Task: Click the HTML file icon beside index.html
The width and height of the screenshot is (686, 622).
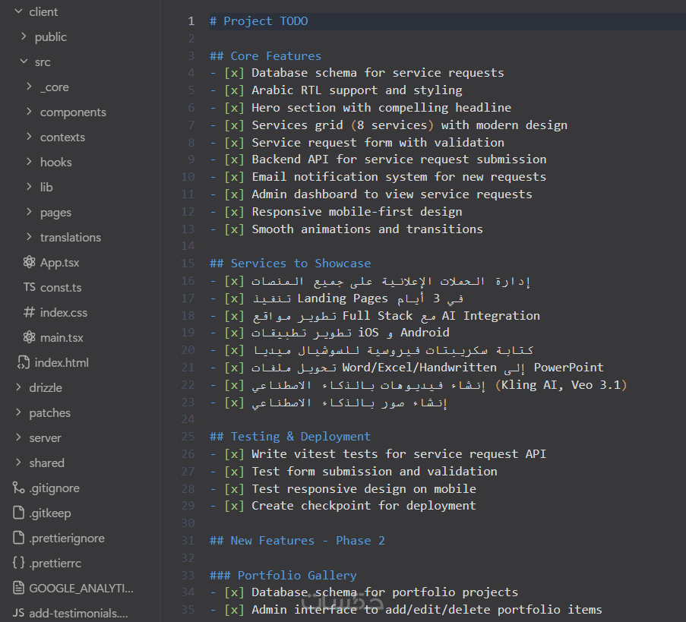Action: point(24,362)
